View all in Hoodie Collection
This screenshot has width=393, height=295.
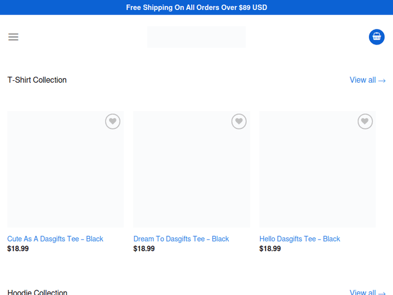coord(367,292)
